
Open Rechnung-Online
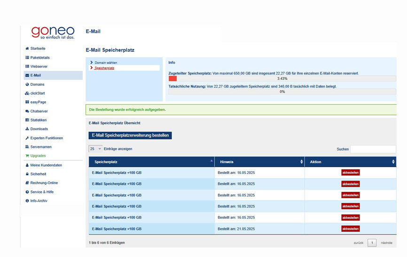[44, 183]
